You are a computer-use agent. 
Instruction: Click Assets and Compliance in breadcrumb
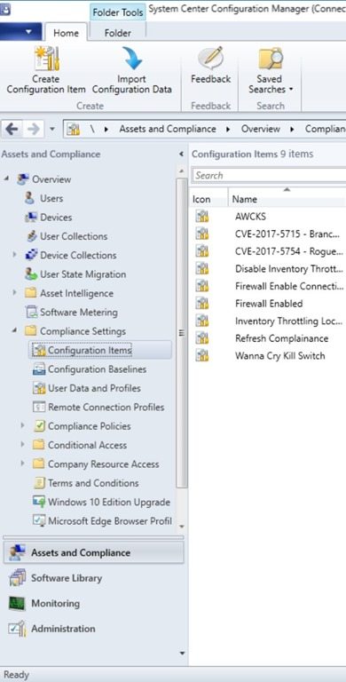(168, 129)
